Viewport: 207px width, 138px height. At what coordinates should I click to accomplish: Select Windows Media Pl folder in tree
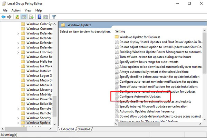point(37,85)
